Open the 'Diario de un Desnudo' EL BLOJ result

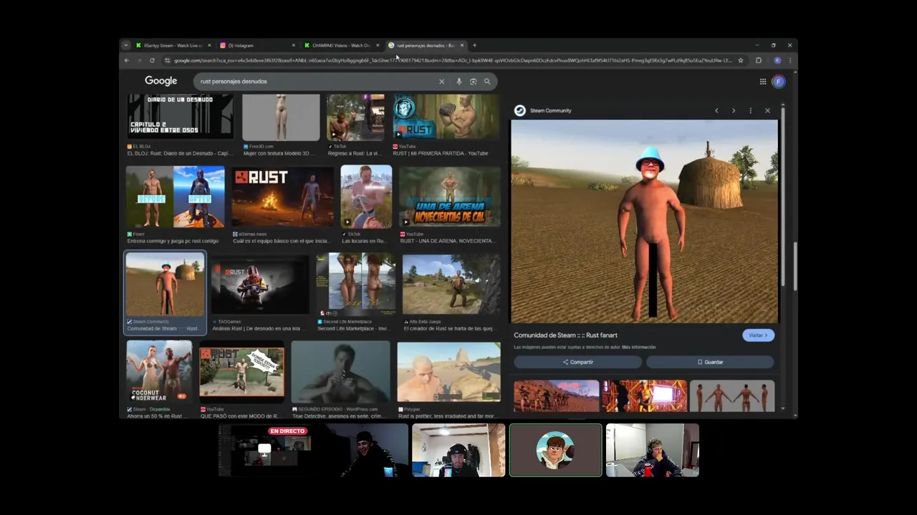click(180, 126)
